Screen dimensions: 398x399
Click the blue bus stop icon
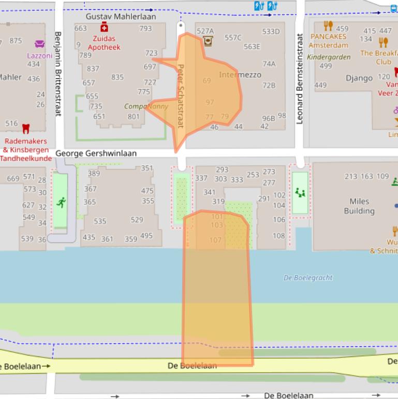(x=394, y=7)
